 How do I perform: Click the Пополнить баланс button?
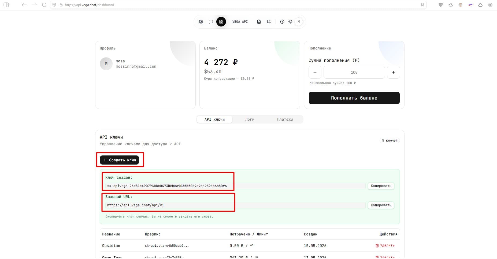pos(354,98)
